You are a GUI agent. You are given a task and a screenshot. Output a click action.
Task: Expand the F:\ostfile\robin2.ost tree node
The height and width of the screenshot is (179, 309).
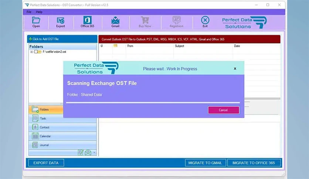coord(31,52)
